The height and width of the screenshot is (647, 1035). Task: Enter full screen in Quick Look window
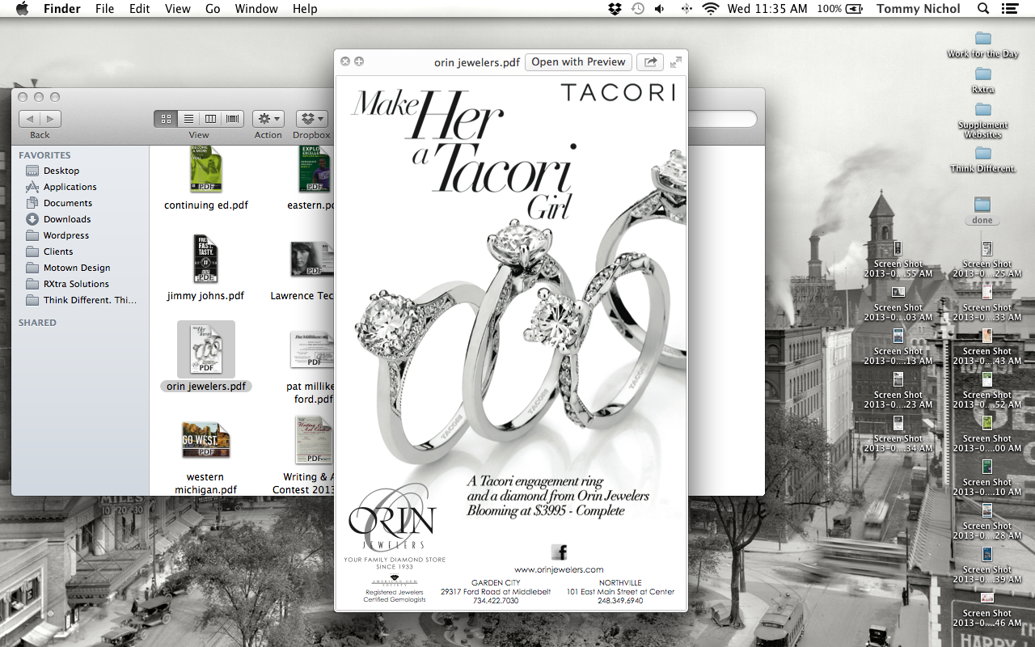tap(676, 61)
